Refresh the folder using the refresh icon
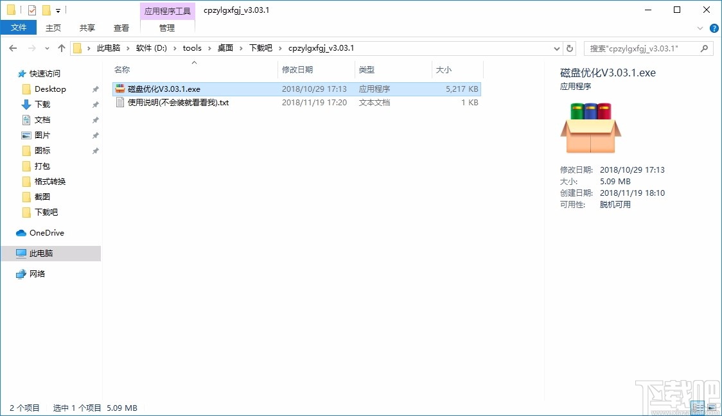Screen dimensions: 722x416 click(570, 48)
